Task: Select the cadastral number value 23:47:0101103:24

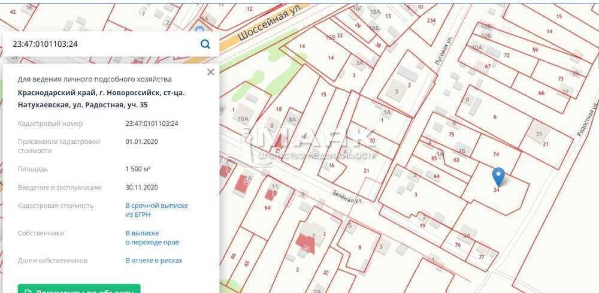Action: 152,123
